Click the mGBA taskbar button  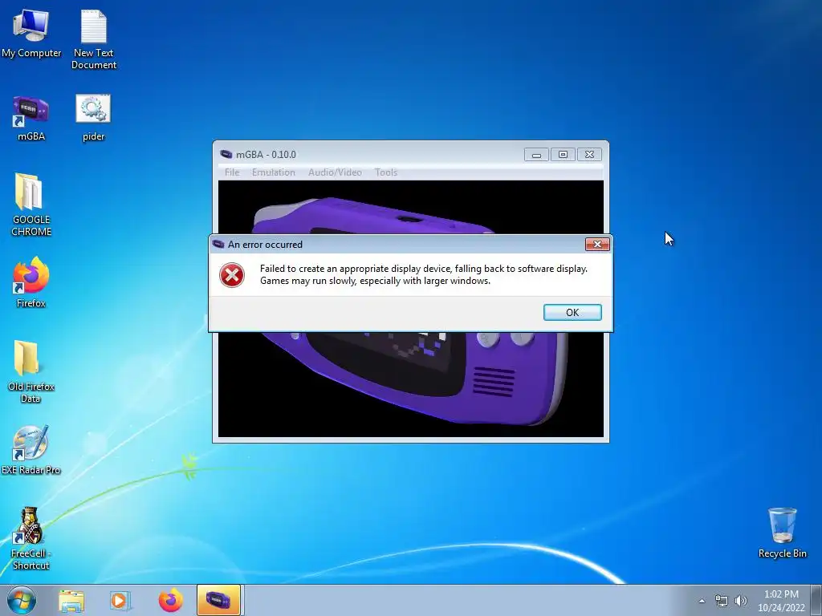pos(218,600)
